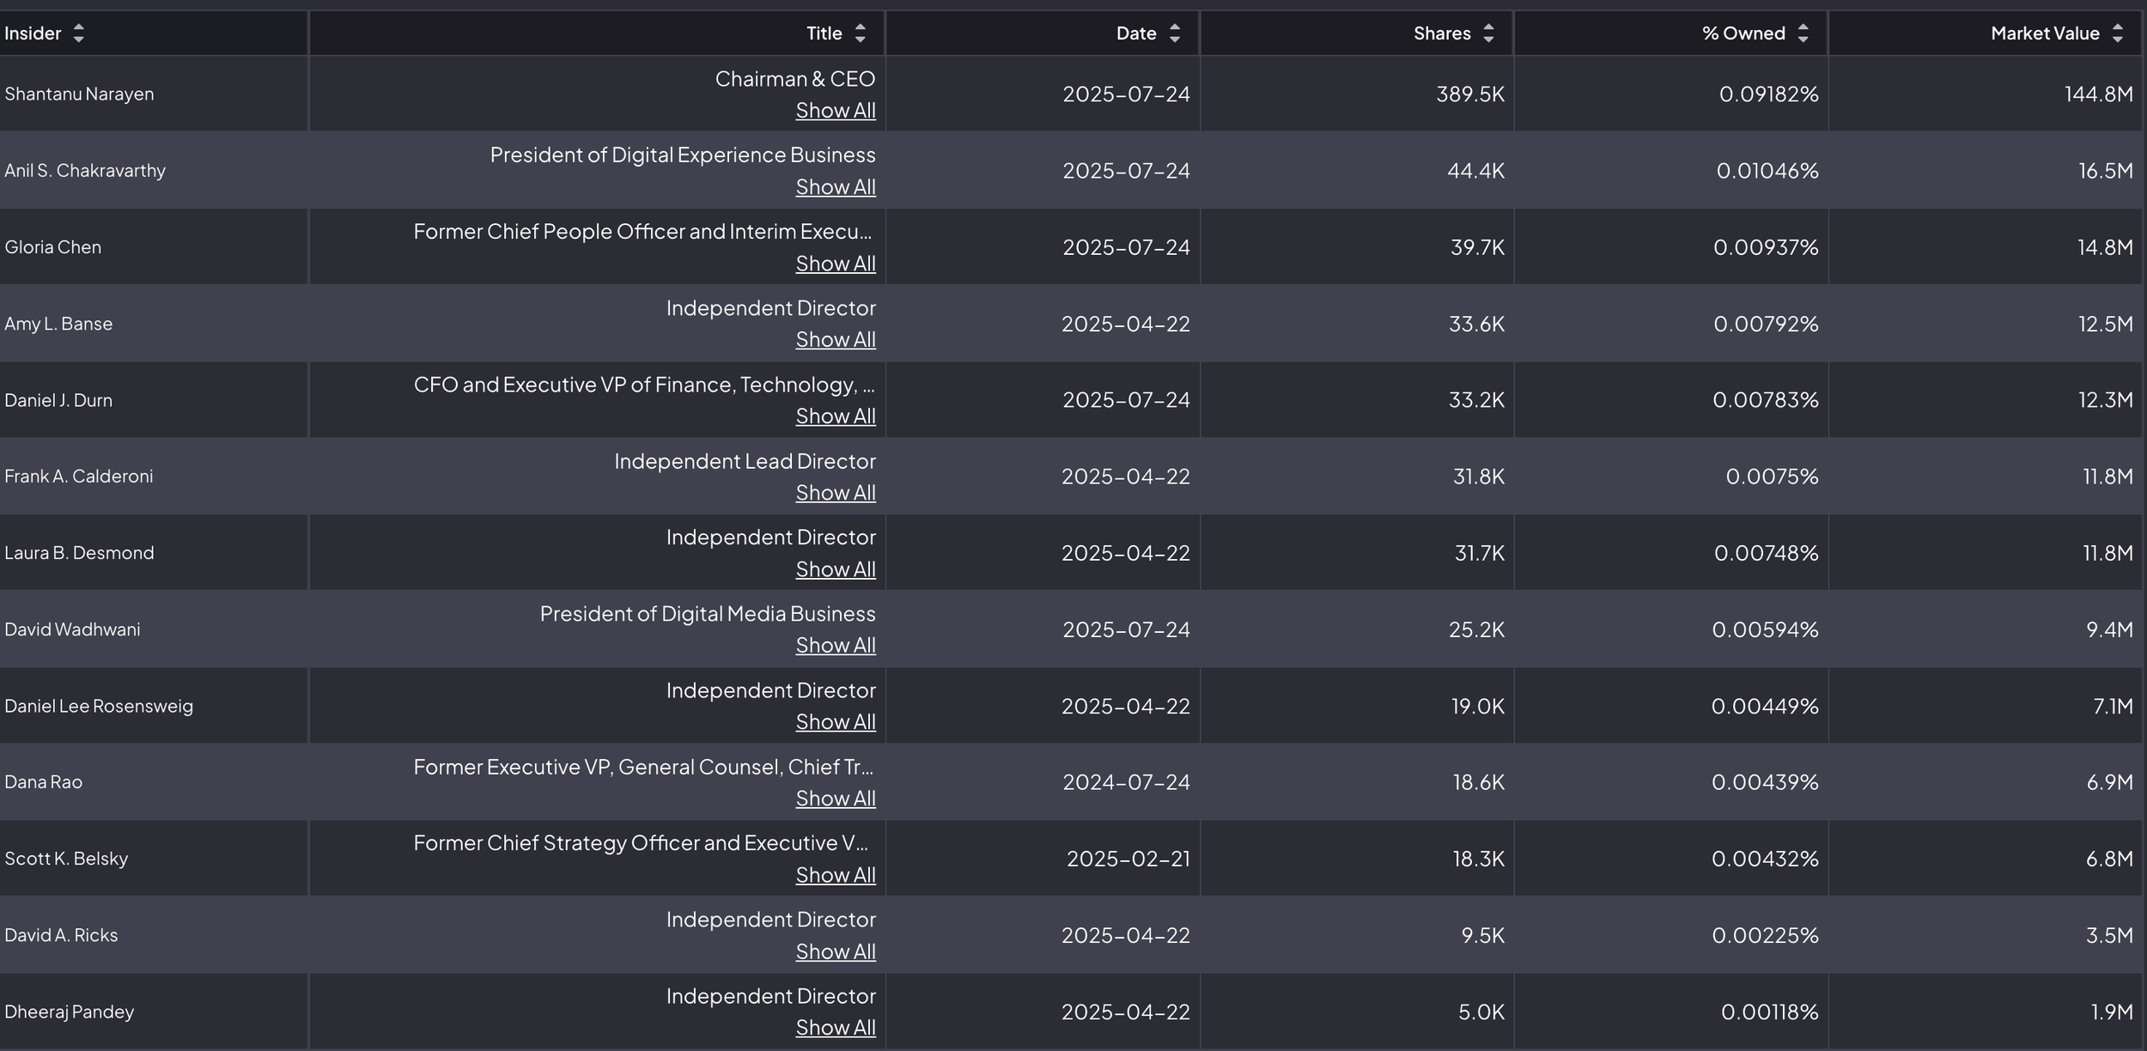Click the Shares column sort icon
The height and width of the screenshot is (1051, 2147).
[x=1488, y=33]
